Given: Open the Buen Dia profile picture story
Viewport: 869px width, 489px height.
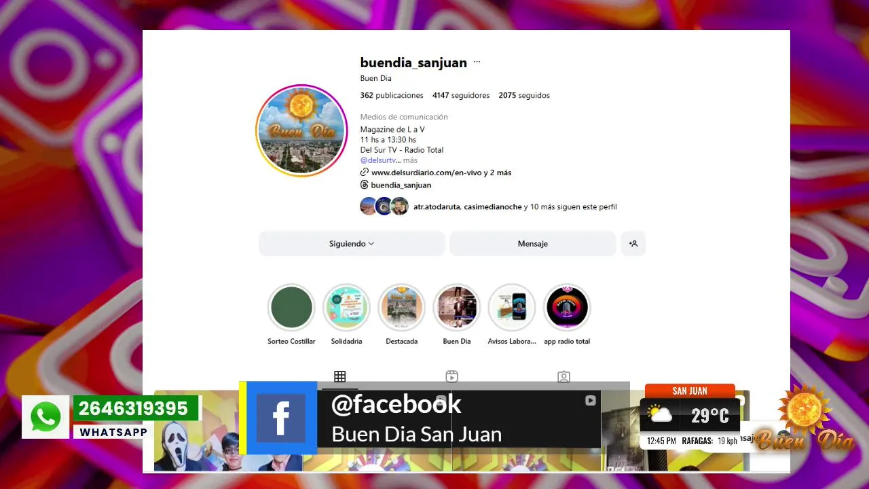Looking at the screenshot, I should (x=301, y=131).
